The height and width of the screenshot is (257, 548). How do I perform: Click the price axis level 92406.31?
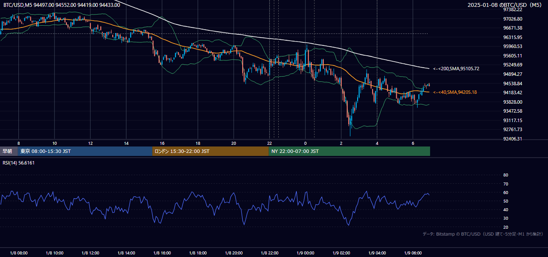point(512,139)
